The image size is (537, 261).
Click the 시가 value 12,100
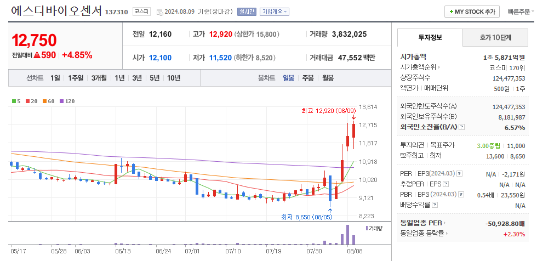[160, 58]
